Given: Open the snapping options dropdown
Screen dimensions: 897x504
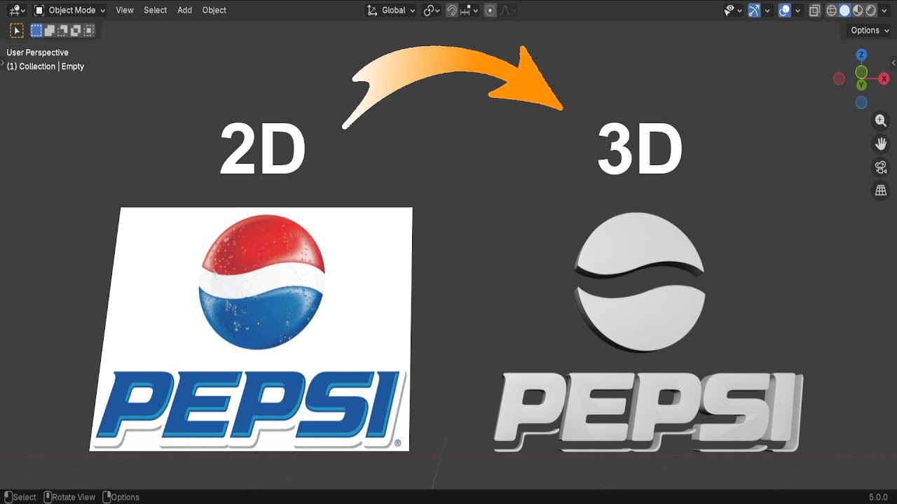Looking at the screenshot, I should coord(469,10).
